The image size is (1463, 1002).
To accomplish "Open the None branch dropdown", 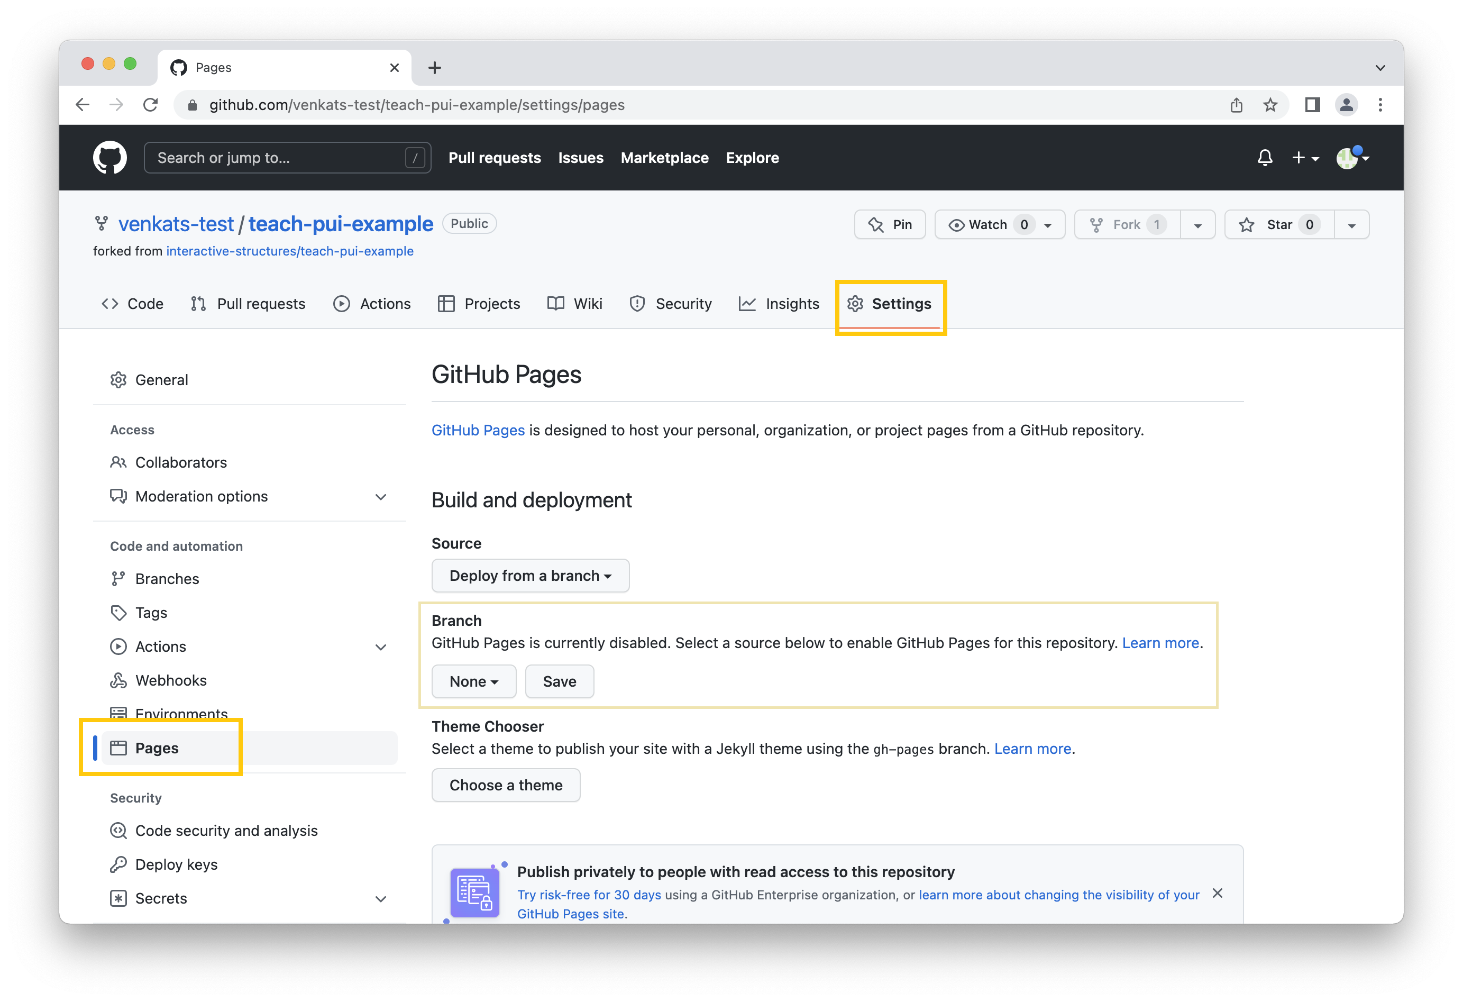I will point(473,681).
